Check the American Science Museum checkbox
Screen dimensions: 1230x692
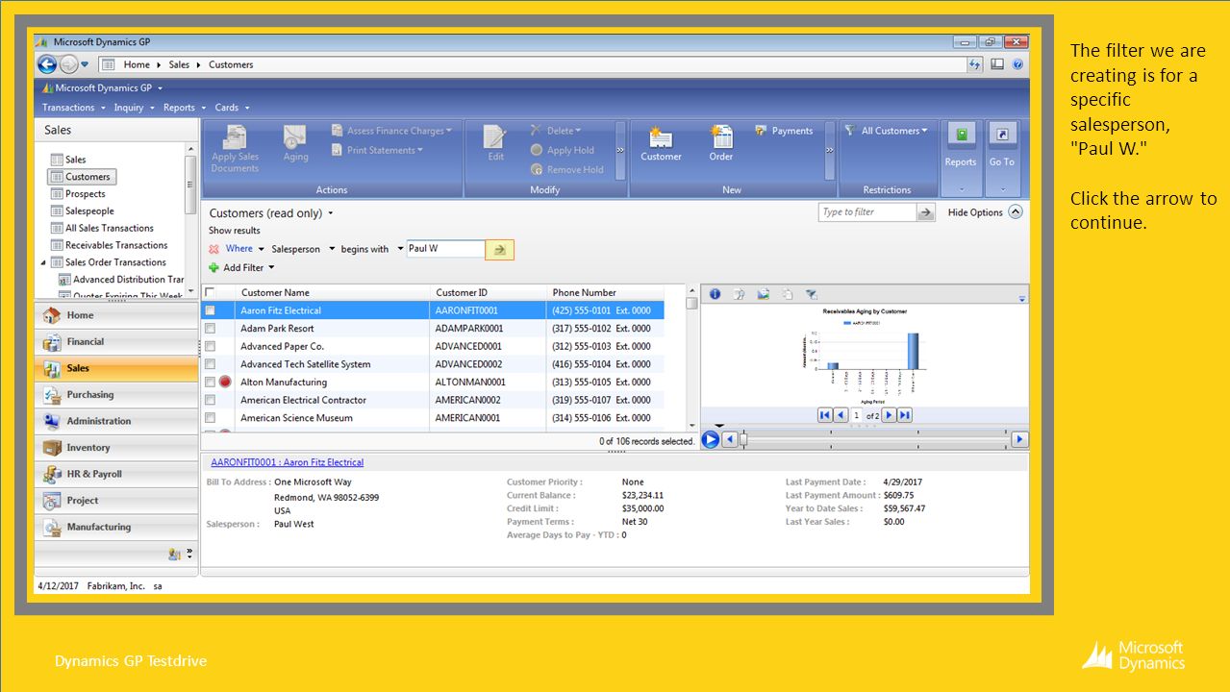pyautogui.click(x=210, y=418)
